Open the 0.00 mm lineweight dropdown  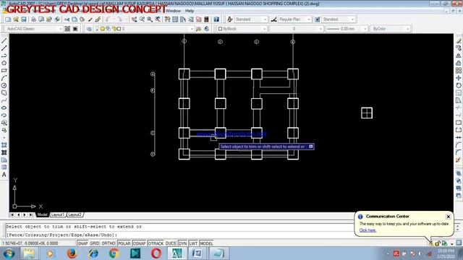coord(365,29)
